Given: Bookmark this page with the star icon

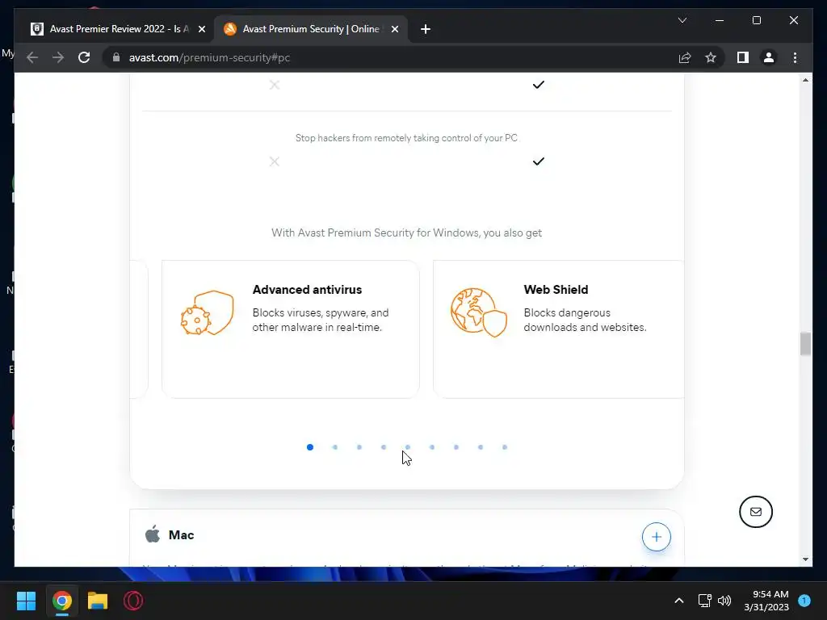Looking at the screenshot, I should click(x=711, y=57).
